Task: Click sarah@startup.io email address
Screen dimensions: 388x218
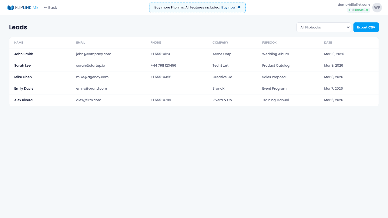Action: (x=90, y=65)
